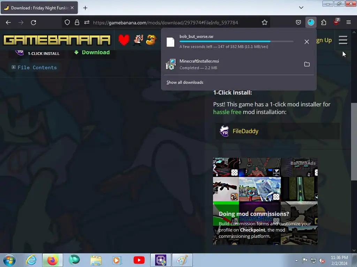Open the Firefox application menu

tap(349, 23)
